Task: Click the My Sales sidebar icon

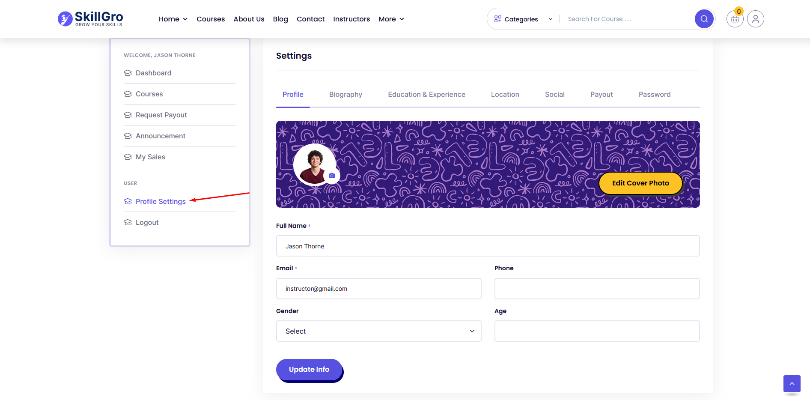Action: [128, 157]
